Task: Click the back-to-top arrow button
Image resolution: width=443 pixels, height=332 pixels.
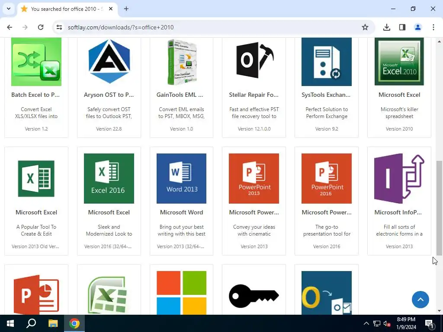Action: tap(421, 300)
